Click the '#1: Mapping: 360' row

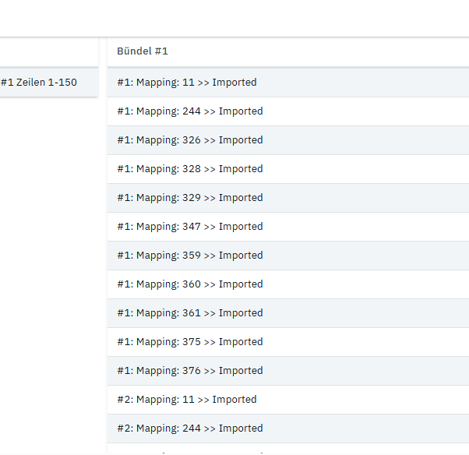tap(190, 284)
